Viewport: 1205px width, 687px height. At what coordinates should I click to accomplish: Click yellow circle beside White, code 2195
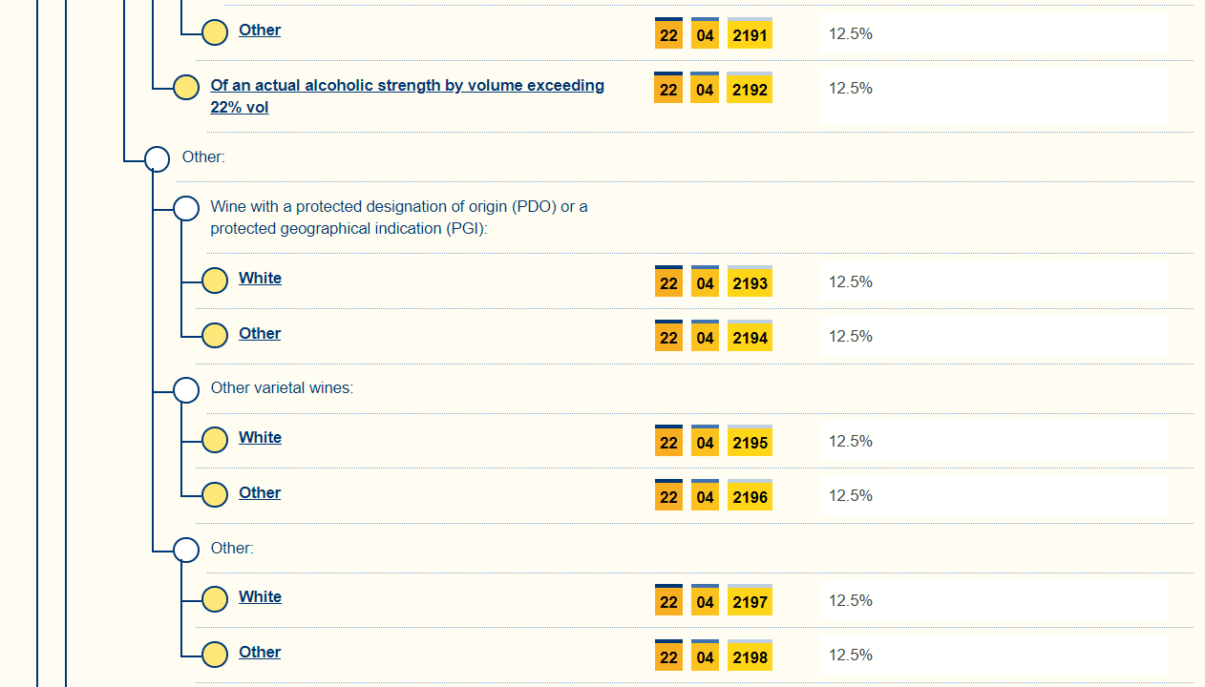tap(215, 440)
